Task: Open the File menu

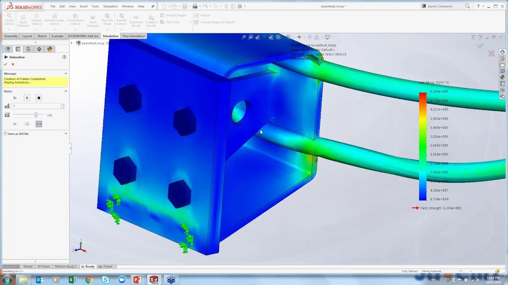Action: click(53, 6)
